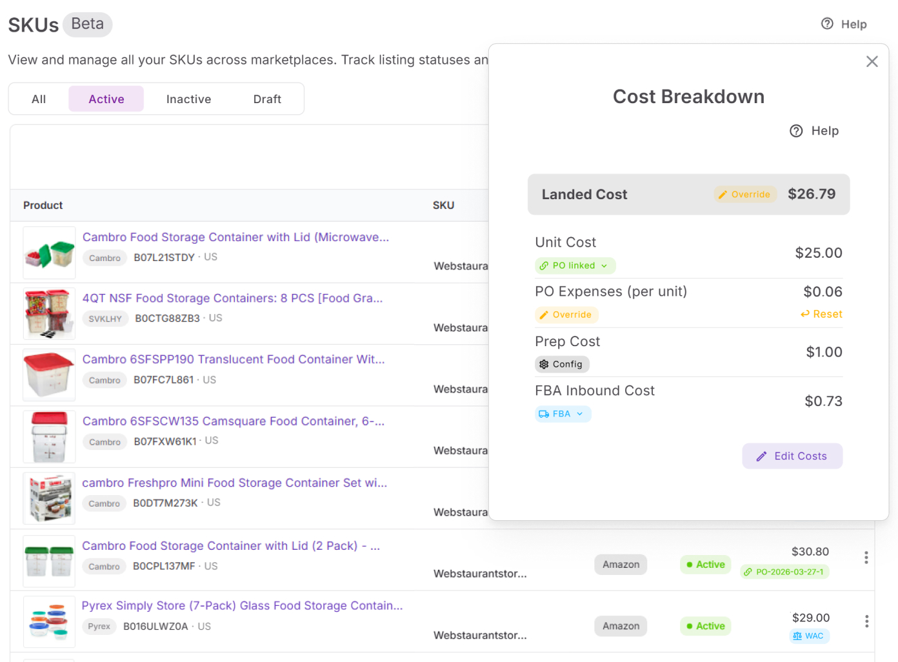Screen dimensions: 898x662
Task: Expand the FBA inbound cost dropdown
Action: point(563,414)
